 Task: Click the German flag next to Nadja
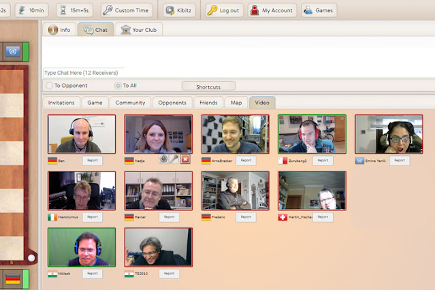click(129, 161)
